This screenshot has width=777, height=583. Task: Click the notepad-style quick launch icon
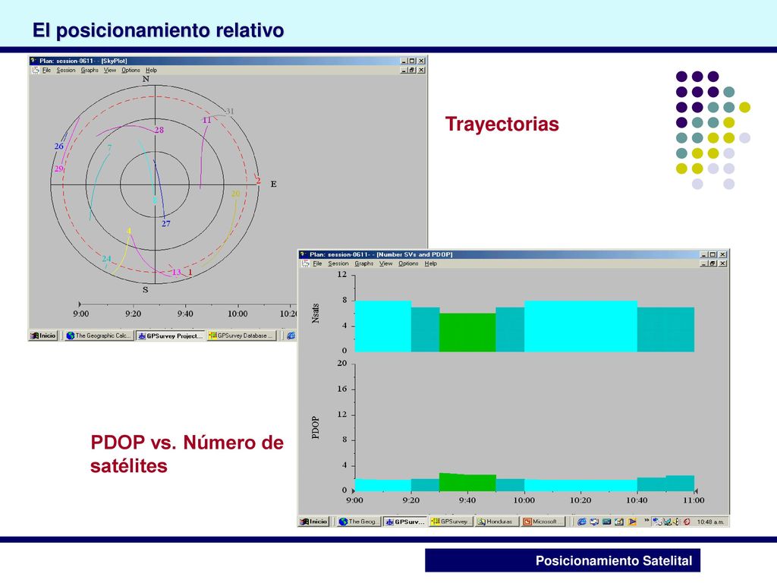(x=619, y=522)
